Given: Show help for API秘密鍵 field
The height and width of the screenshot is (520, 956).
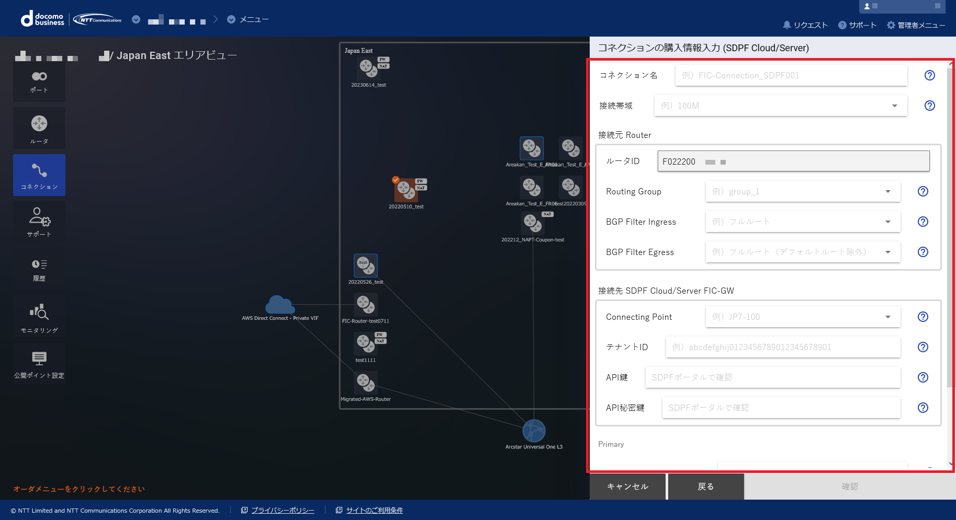Looking at the screenshot, I should click(923, 408).
